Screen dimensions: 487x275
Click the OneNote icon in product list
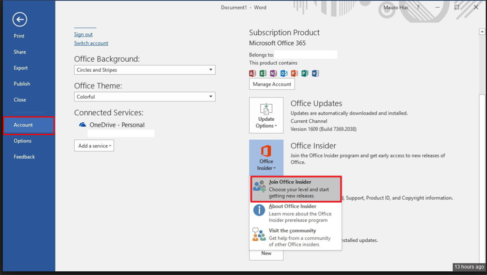click(x=273, y=73)
